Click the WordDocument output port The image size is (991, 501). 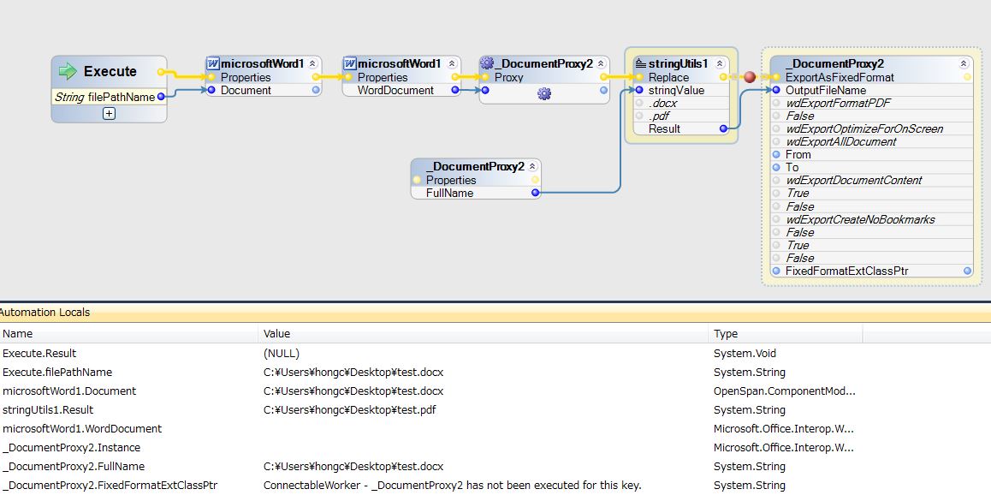[455, 91]
